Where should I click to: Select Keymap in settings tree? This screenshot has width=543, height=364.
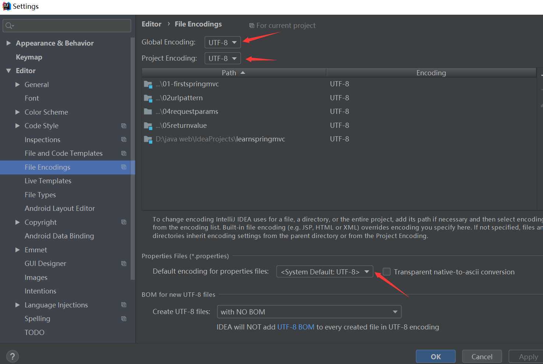(29, 57)
